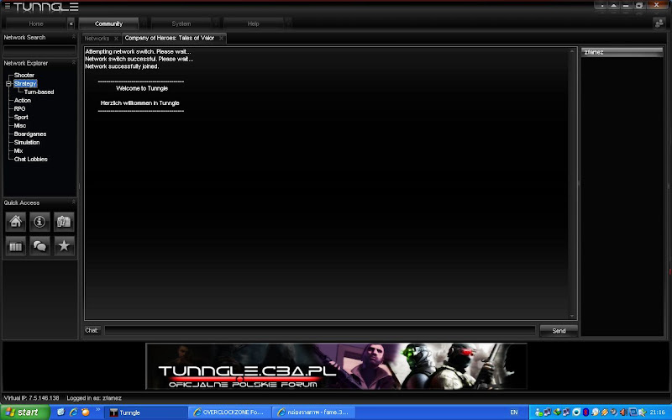The width and height of the screenshot is (672, 420).
Task: Open the Help tab
Action: click(254, 24)
